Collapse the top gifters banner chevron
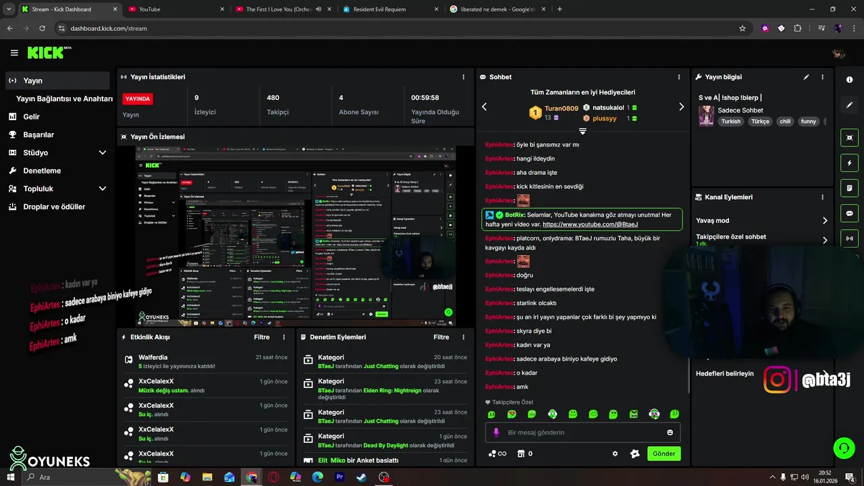 583,131
